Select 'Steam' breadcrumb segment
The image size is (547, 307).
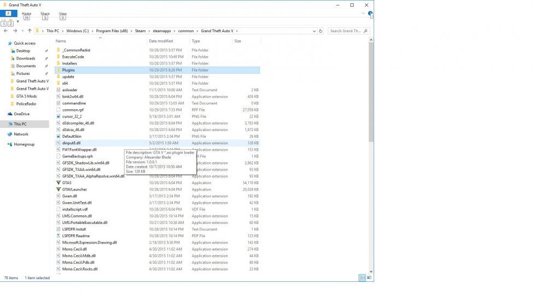click(140, 31)
